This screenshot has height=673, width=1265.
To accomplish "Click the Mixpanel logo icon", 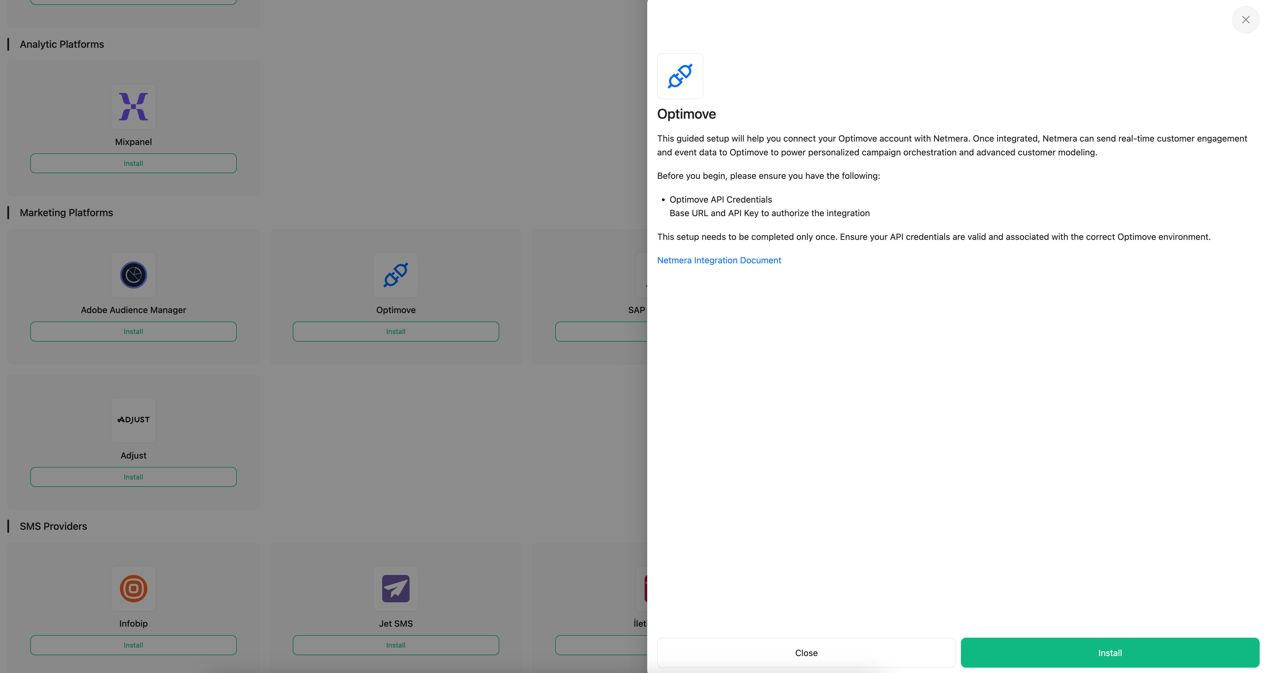I will tap(133, 107).
